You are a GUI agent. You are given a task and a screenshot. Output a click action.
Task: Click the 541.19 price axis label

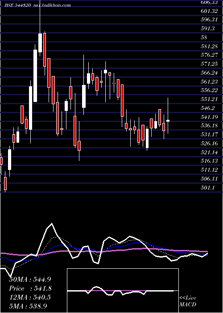pos(209,117)
